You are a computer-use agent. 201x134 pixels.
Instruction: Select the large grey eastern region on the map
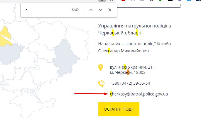(65, 58)
